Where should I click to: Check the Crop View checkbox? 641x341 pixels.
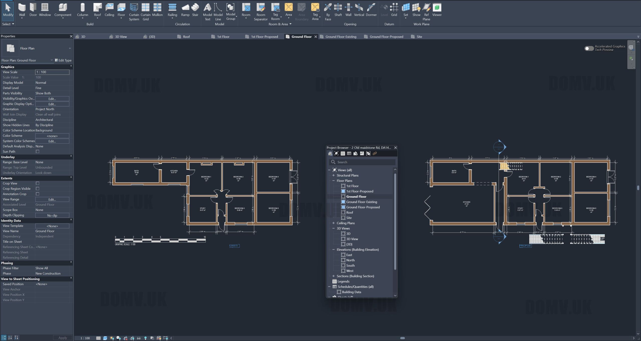(x=38, y=183)
